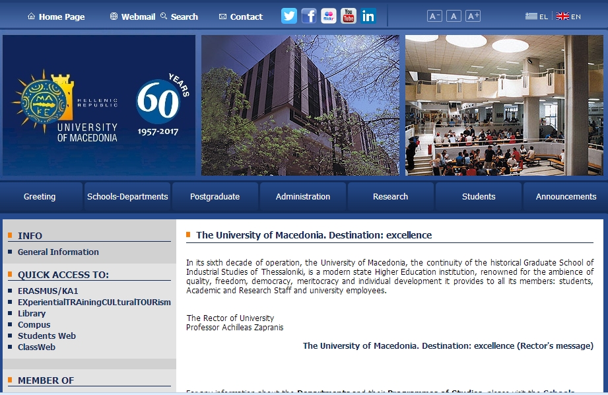Click the INFO sidebar heading

pos(30,236)
